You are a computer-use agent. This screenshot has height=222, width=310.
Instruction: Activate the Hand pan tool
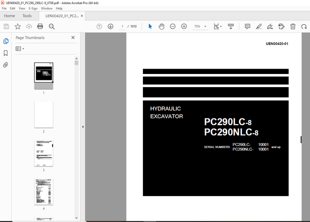(x=161, y=26)
